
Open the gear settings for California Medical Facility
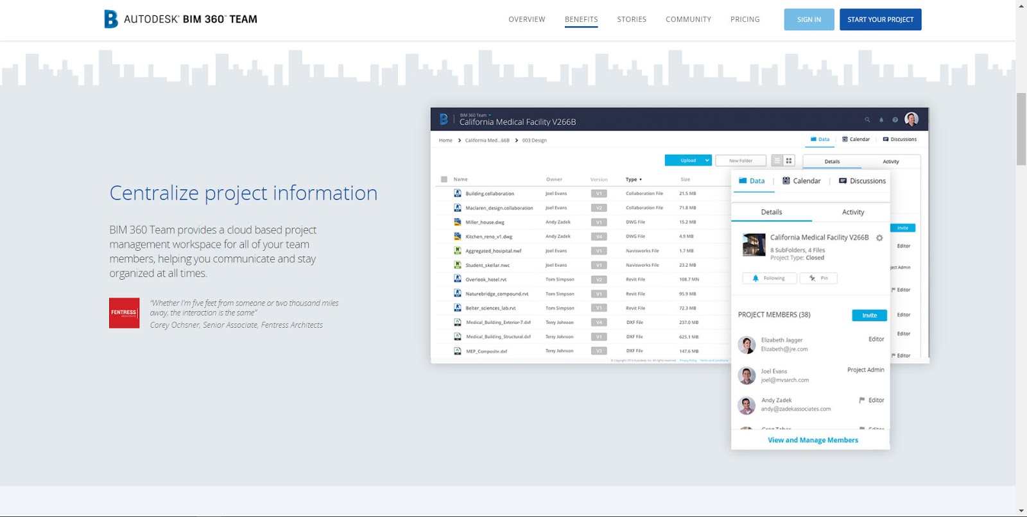879,238
